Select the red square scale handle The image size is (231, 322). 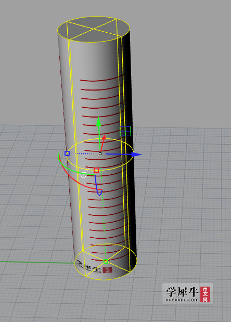pyautogui.click(x=96, y=171)
